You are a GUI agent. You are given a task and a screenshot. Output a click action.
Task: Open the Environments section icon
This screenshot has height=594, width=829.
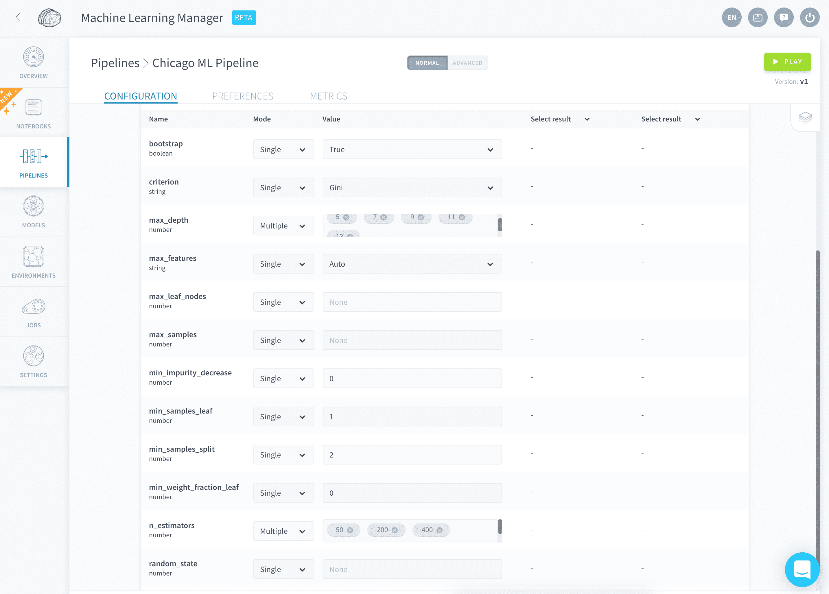tap(34, 256)
